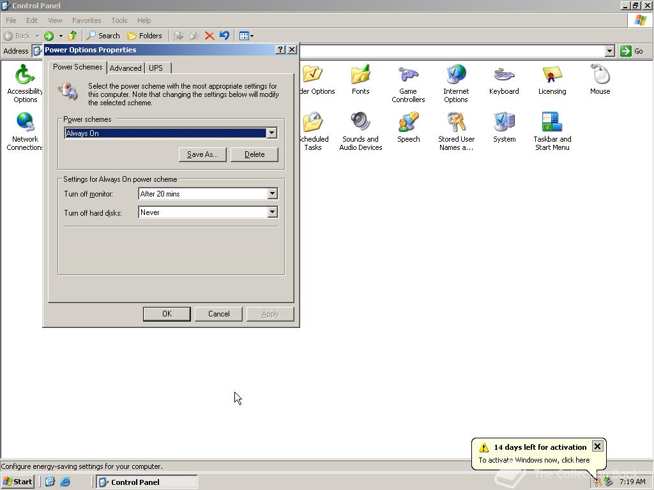The width and height of the screenshot is (654, 490).
Task: Open the System applet
Action: coord(504,127)
